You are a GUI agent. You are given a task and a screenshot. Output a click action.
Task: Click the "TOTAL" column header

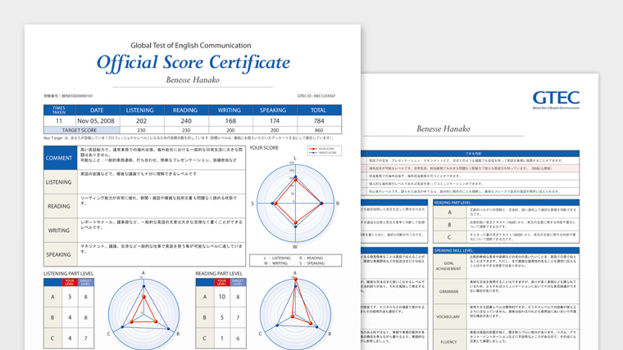pos(318,110)
